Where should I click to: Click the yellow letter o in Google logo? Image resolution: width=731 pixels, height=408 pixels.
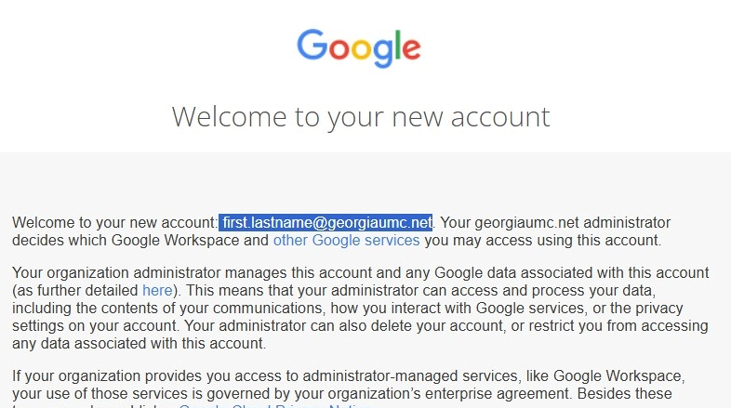pyautogui.click(x=362, y=48)
